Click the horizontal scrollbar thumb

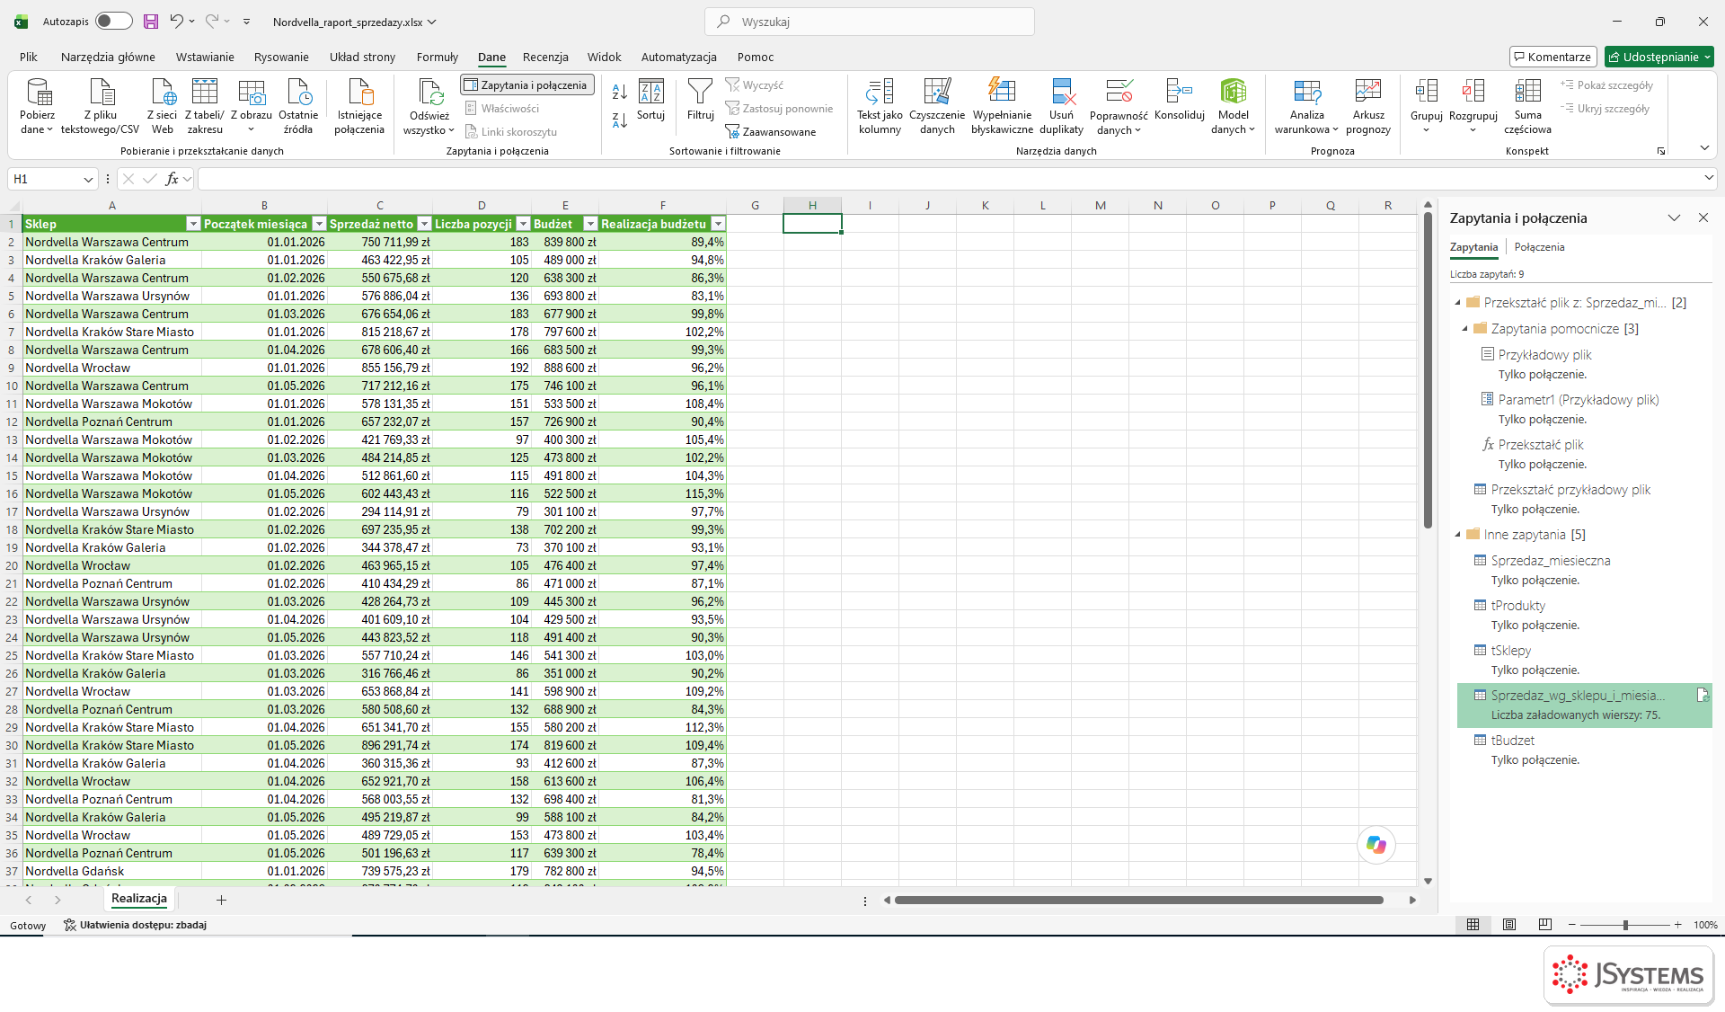pyautogui.click(x=1138, y=900)
